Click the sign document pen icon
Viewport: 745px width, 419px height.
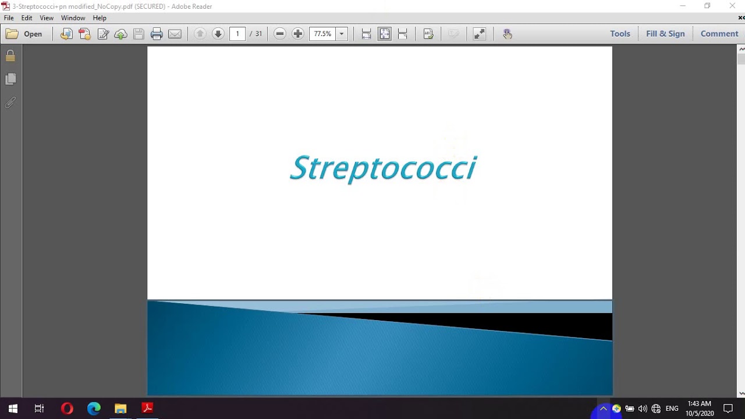103,34
